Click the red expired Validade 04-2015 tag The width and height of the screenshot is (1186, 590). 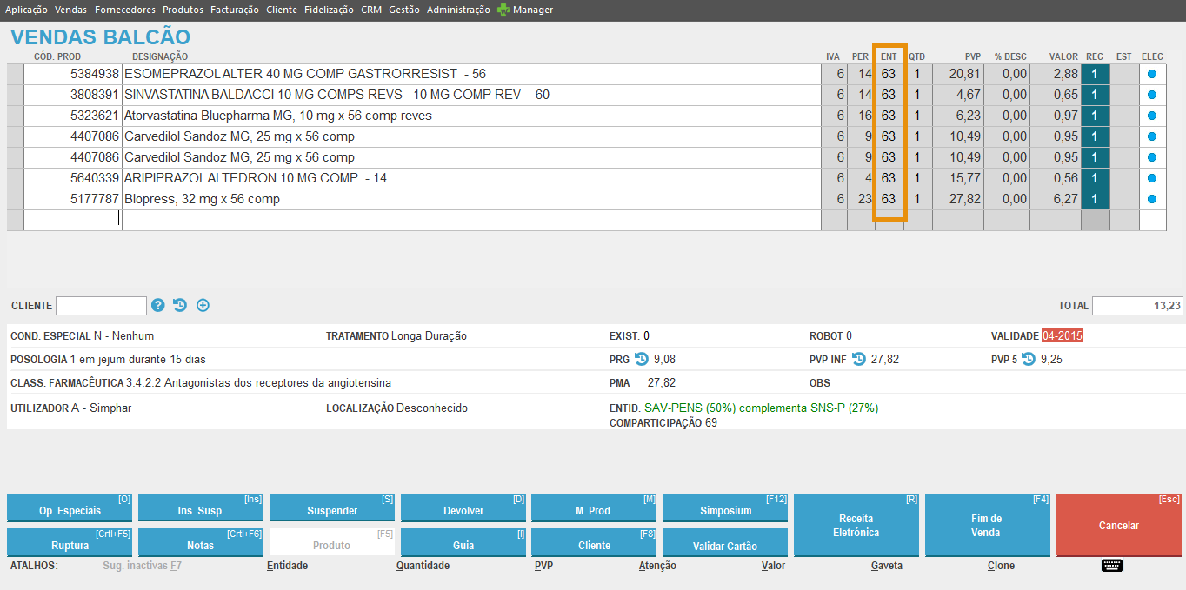[1062, 336]
